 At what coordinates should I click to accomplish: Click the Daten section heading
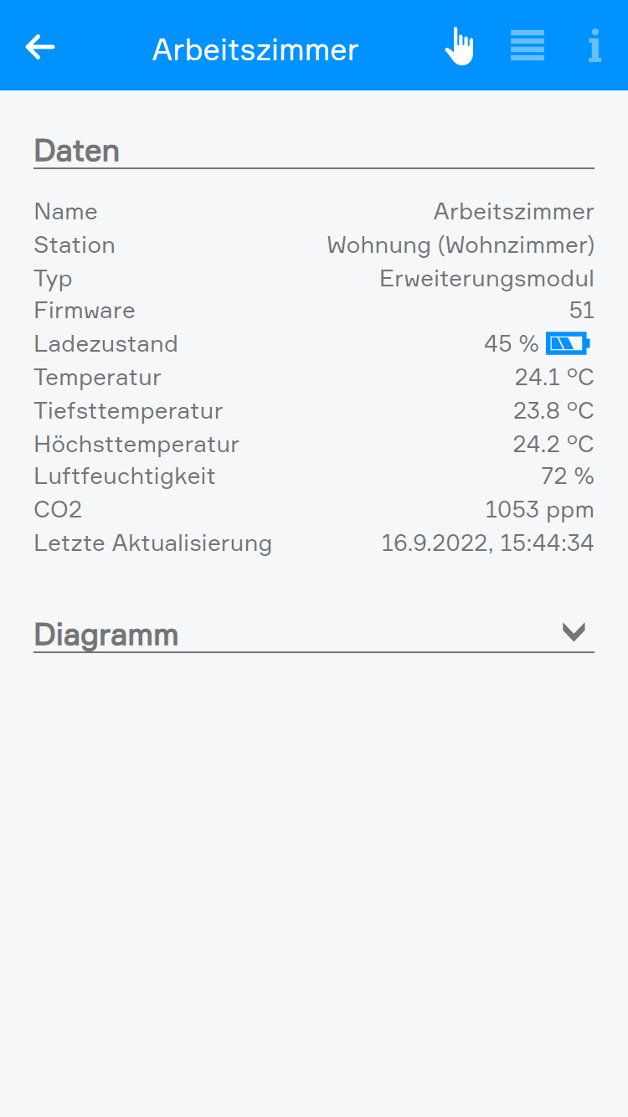77,151
